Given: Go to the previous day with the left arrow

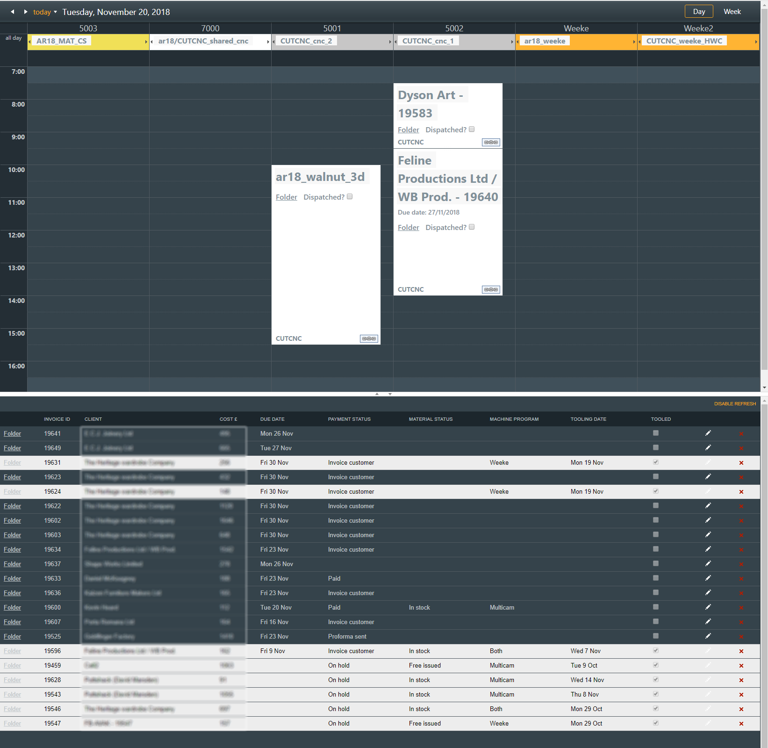Looking at the screenshot, I should pyautogui.click(x=13, y=12).
